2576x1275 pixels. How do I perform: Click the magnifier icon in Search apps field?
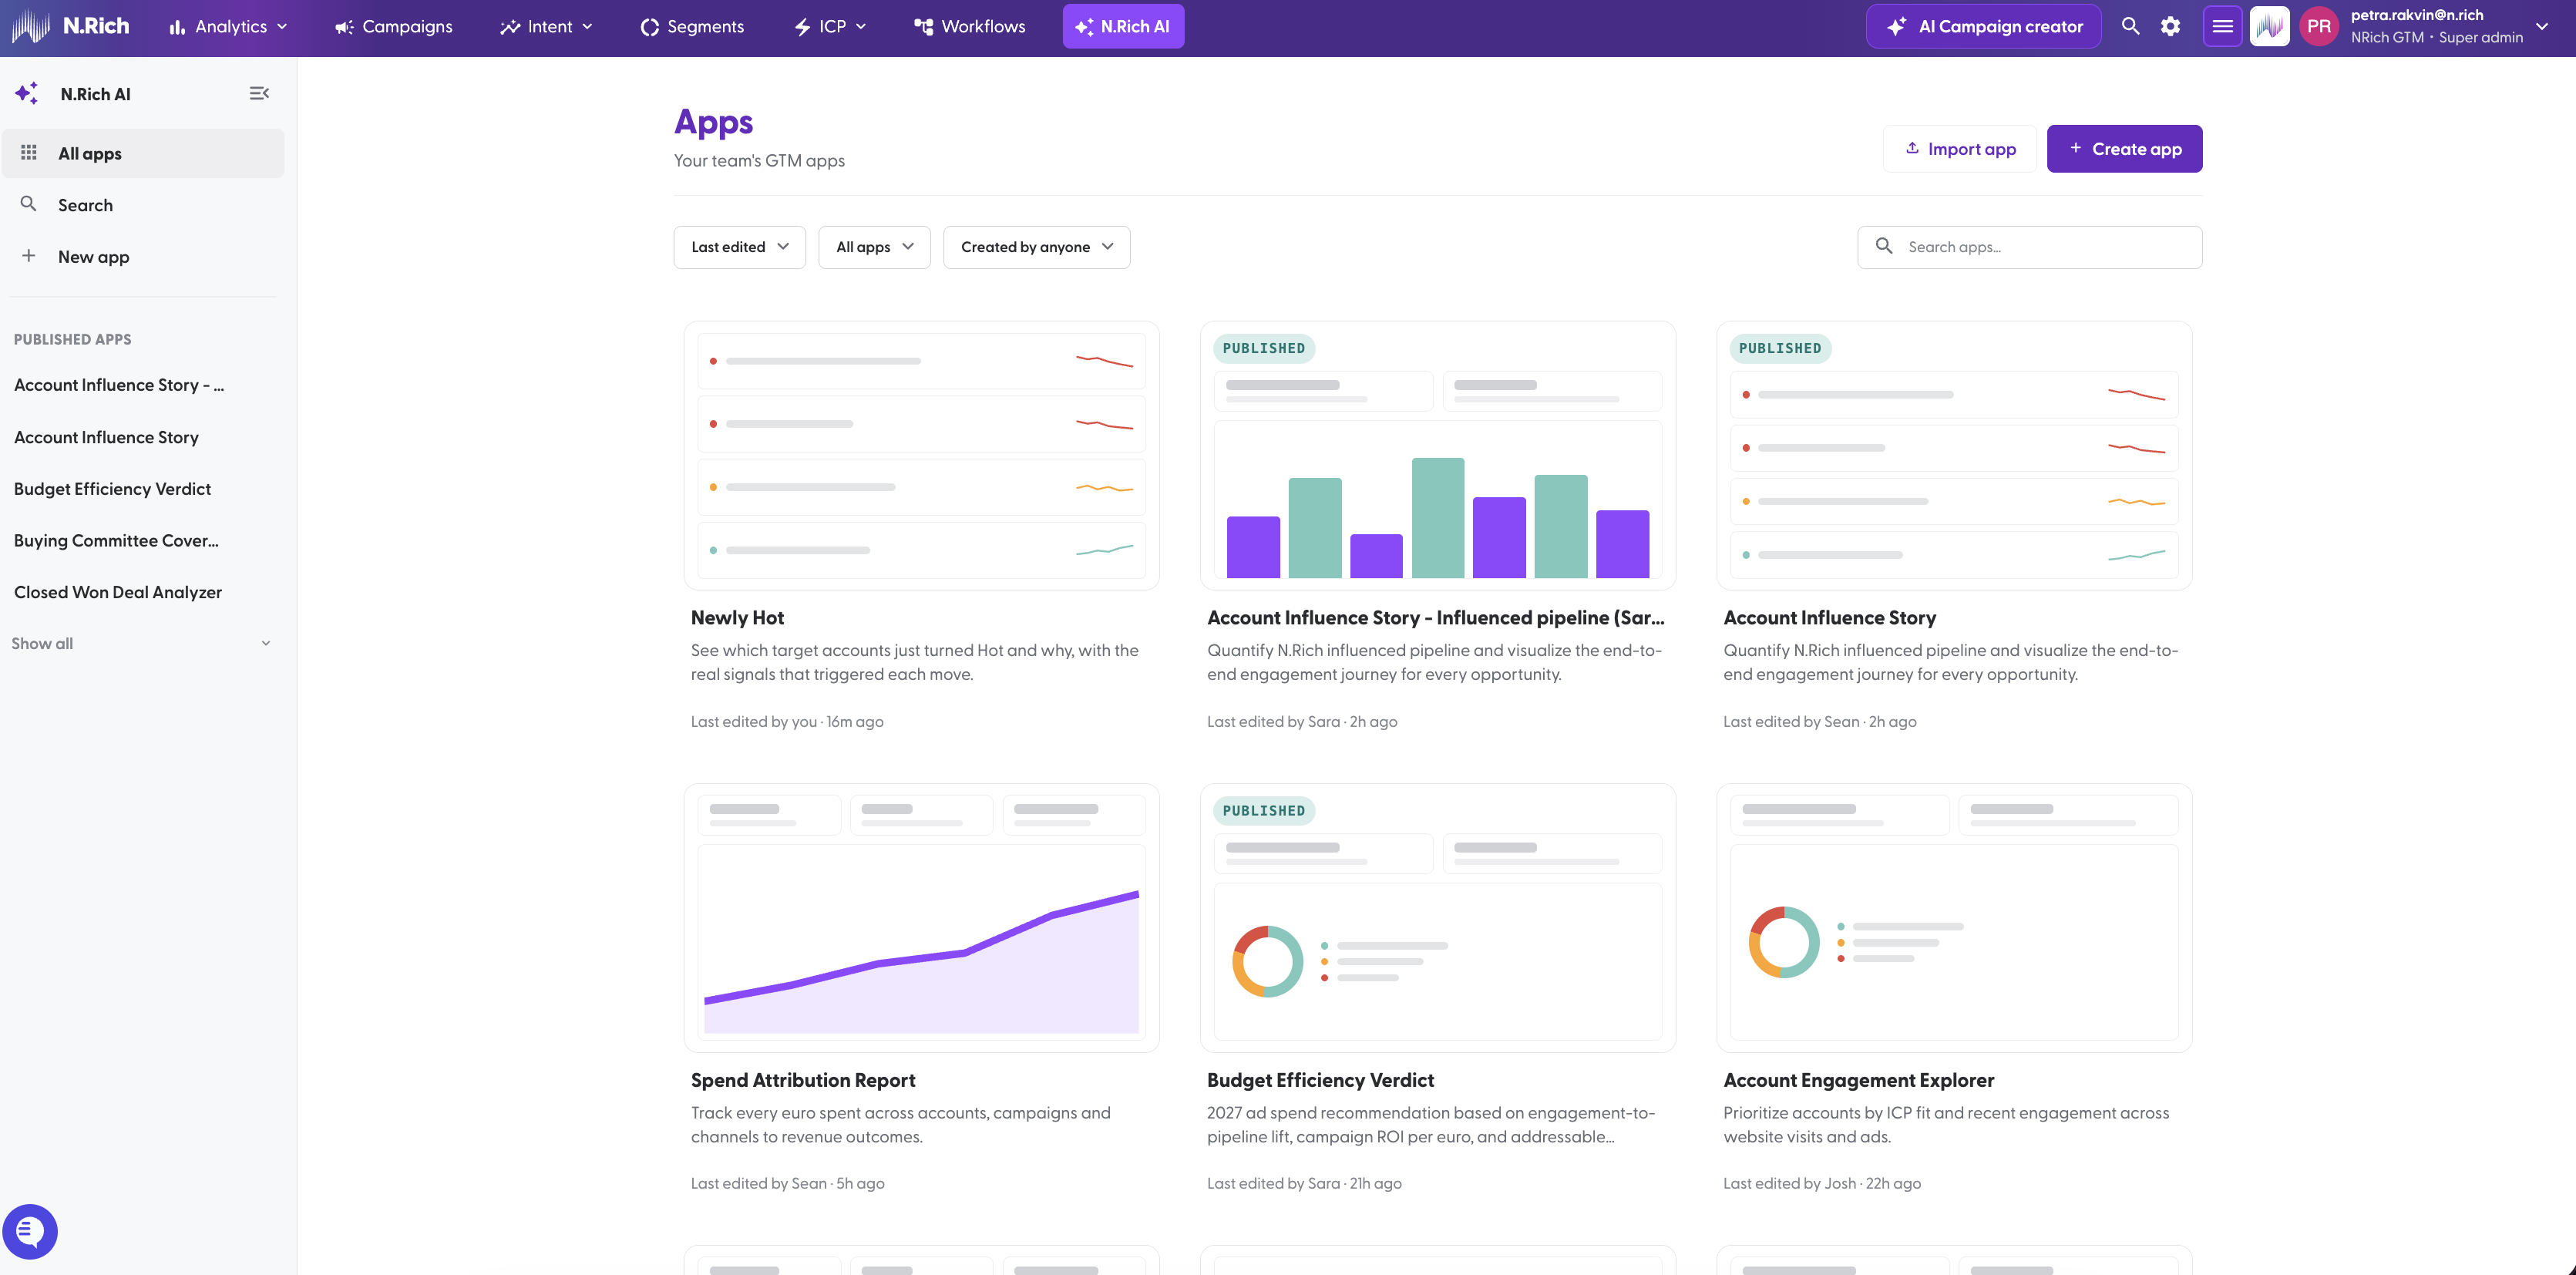(x=1884, y=246)
